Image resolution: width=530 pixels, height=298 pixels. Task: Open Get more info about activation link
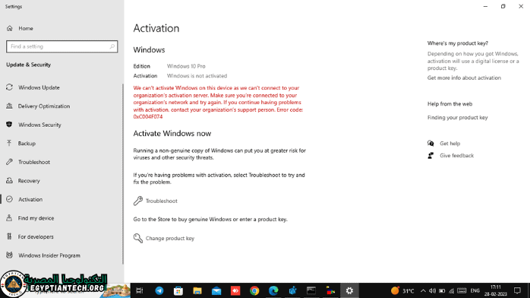[x=464, y=78]
